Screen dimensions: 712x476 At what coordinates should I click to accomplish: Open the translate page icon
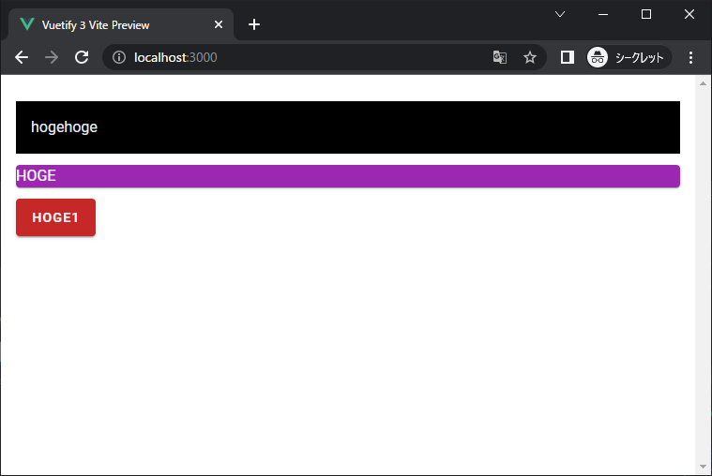click(499, 57)
